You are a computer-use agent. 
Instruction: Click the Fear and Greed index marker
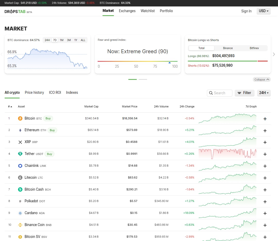tap(170, 63)
